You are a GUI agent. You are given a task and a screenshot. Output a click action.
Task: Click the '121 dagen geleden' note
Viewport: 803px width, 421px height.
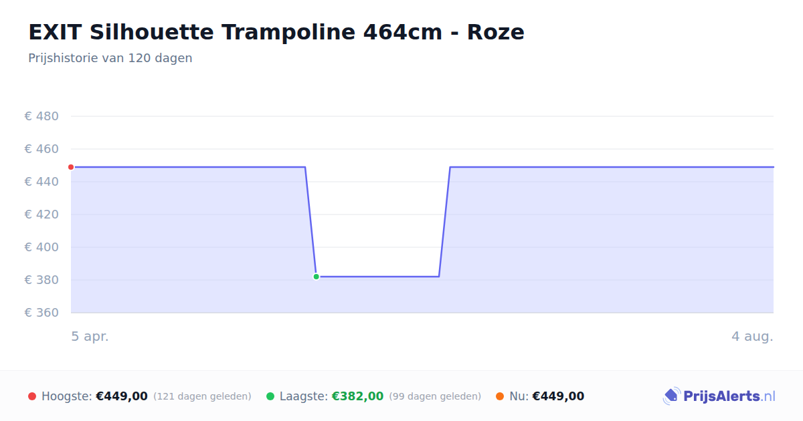click(x=202, y=396)
